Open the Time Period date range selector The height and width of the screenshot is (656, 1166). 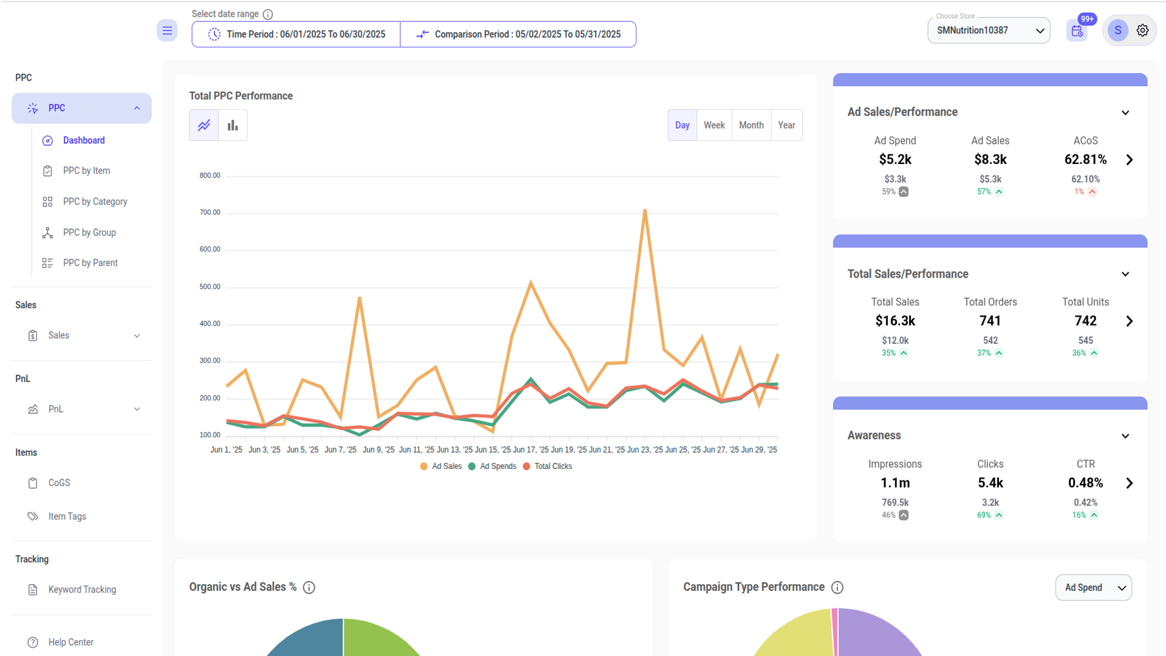click(296, 35)
